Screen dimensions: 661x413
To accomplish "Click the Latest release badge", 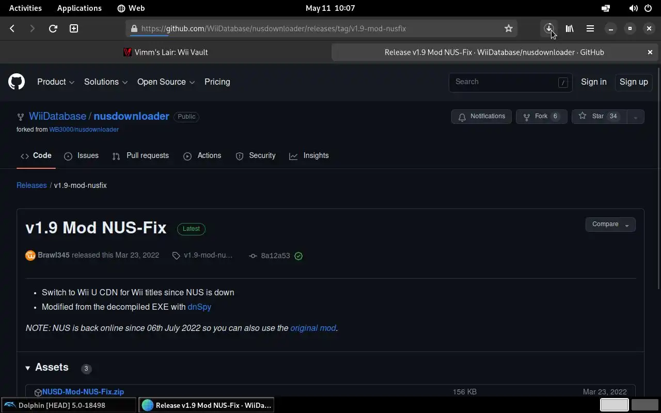I will click(191, 229).
